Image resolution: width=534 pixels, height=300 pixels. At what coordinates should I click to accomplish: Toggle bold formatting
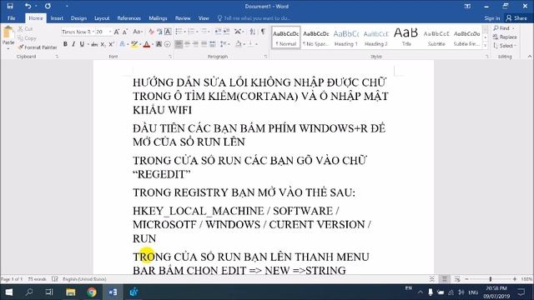pyautogui.click(x=65, y=44)
